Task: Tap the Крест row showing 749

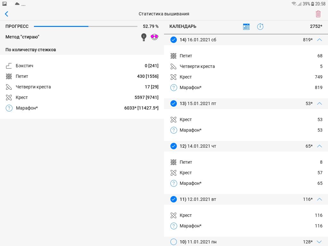Action: [x=246, y=77]
